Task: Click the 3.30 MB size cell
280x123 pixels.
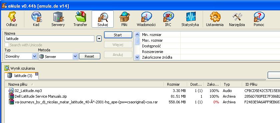Action: (180, 91)
